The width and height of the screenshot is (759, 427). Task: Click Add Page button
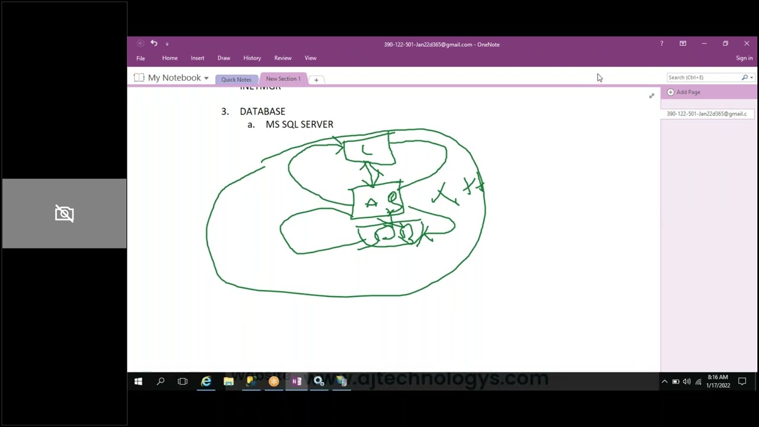pyautogui.click(x=684, y=92)
